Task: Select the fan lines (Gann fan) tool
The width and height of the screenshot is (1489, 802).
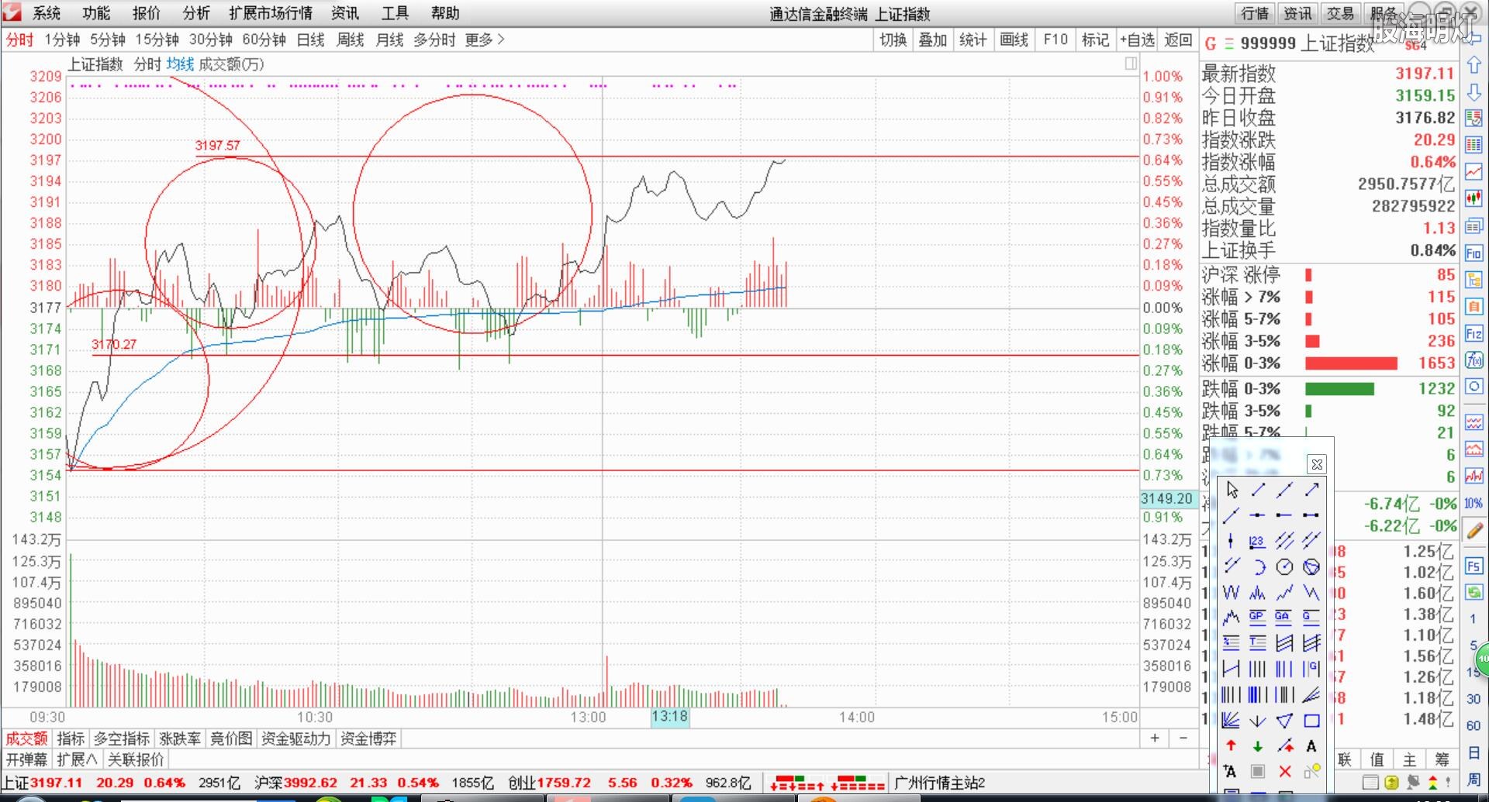Action: click(1231, 721)
